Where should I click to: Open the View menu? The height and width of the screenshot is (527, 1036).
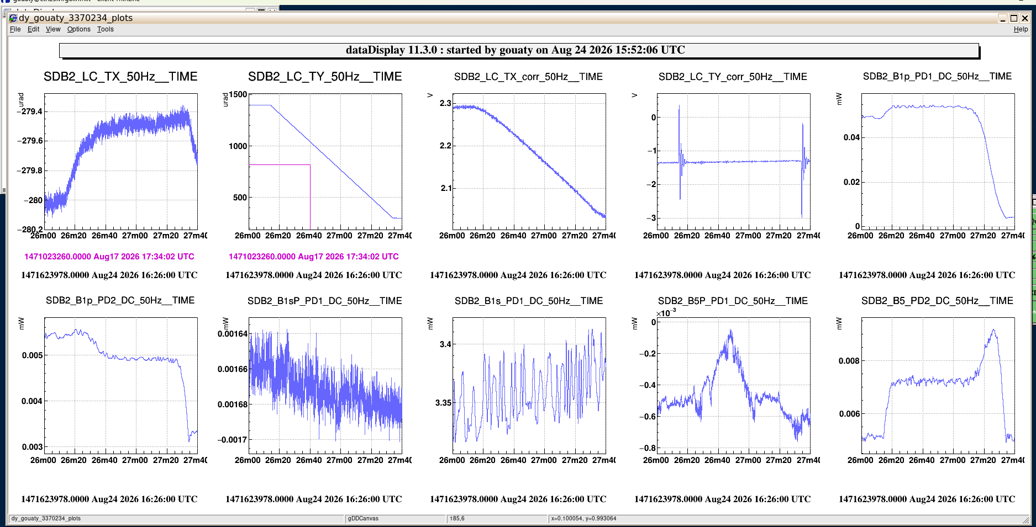coord(53,29)
